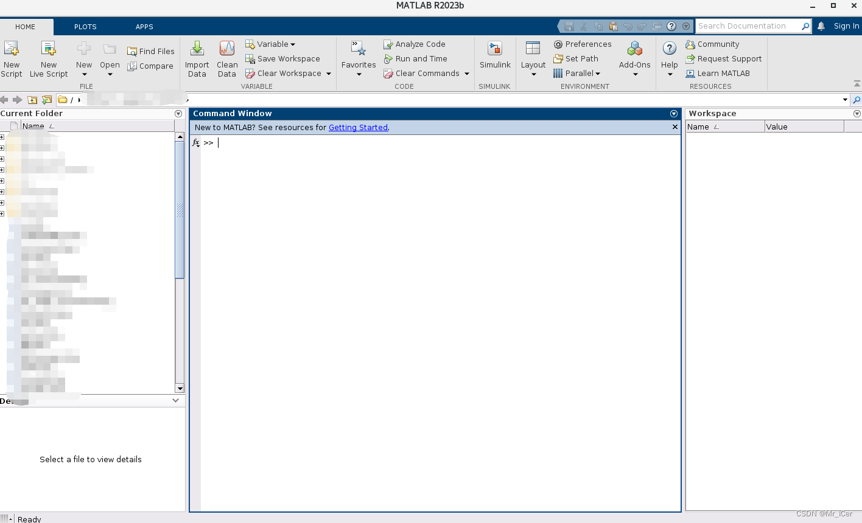Click the Browse for folder icon
This screenshot has width=862, height=523.
click(x=47, y=100)
